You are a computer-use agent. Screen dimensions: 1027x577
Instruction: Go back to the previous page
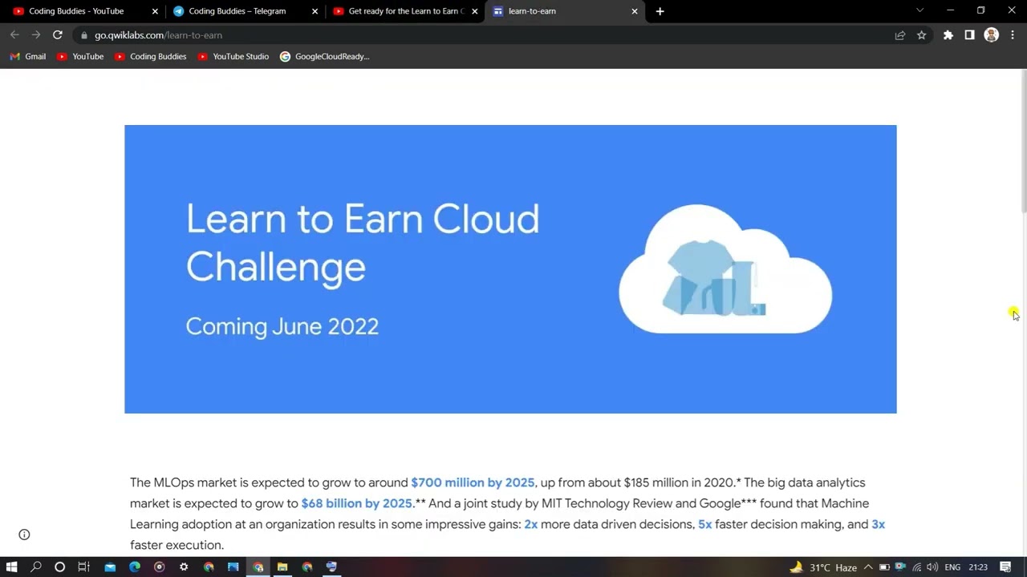point(14,34)
